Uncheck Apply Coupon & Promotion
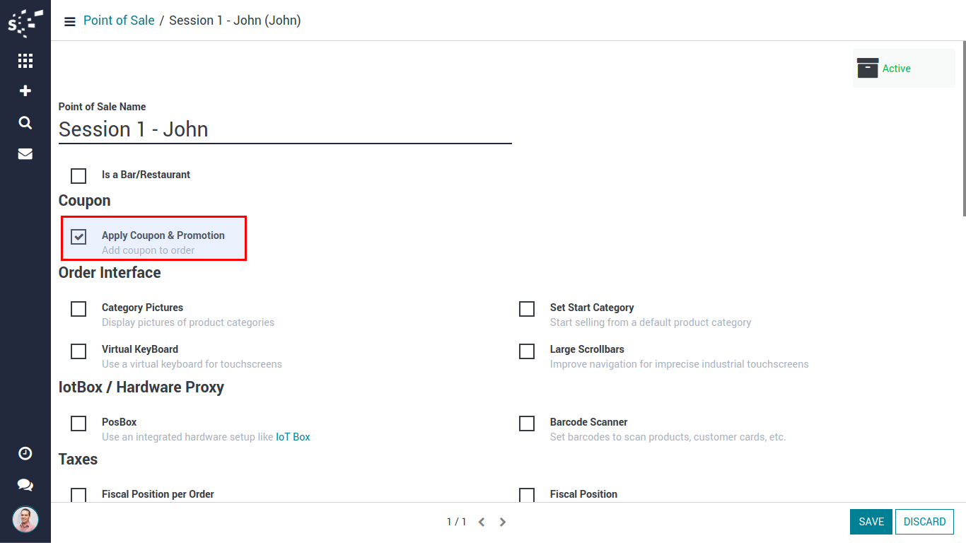 tap(78, 236)
